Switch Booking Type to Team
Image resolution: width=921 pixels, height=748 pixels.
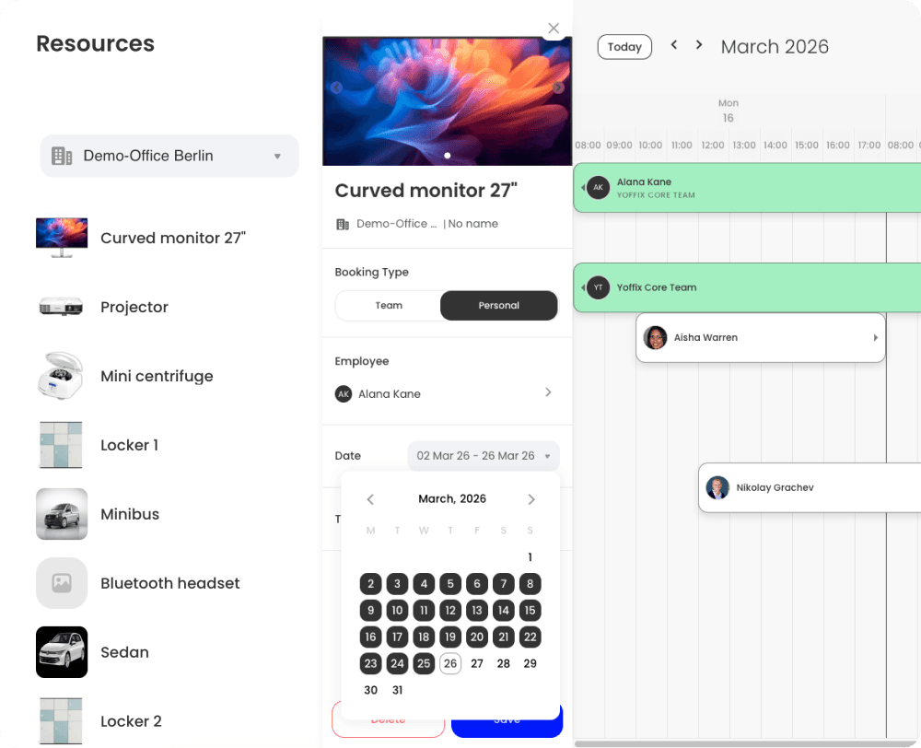(x=389, y=305)
